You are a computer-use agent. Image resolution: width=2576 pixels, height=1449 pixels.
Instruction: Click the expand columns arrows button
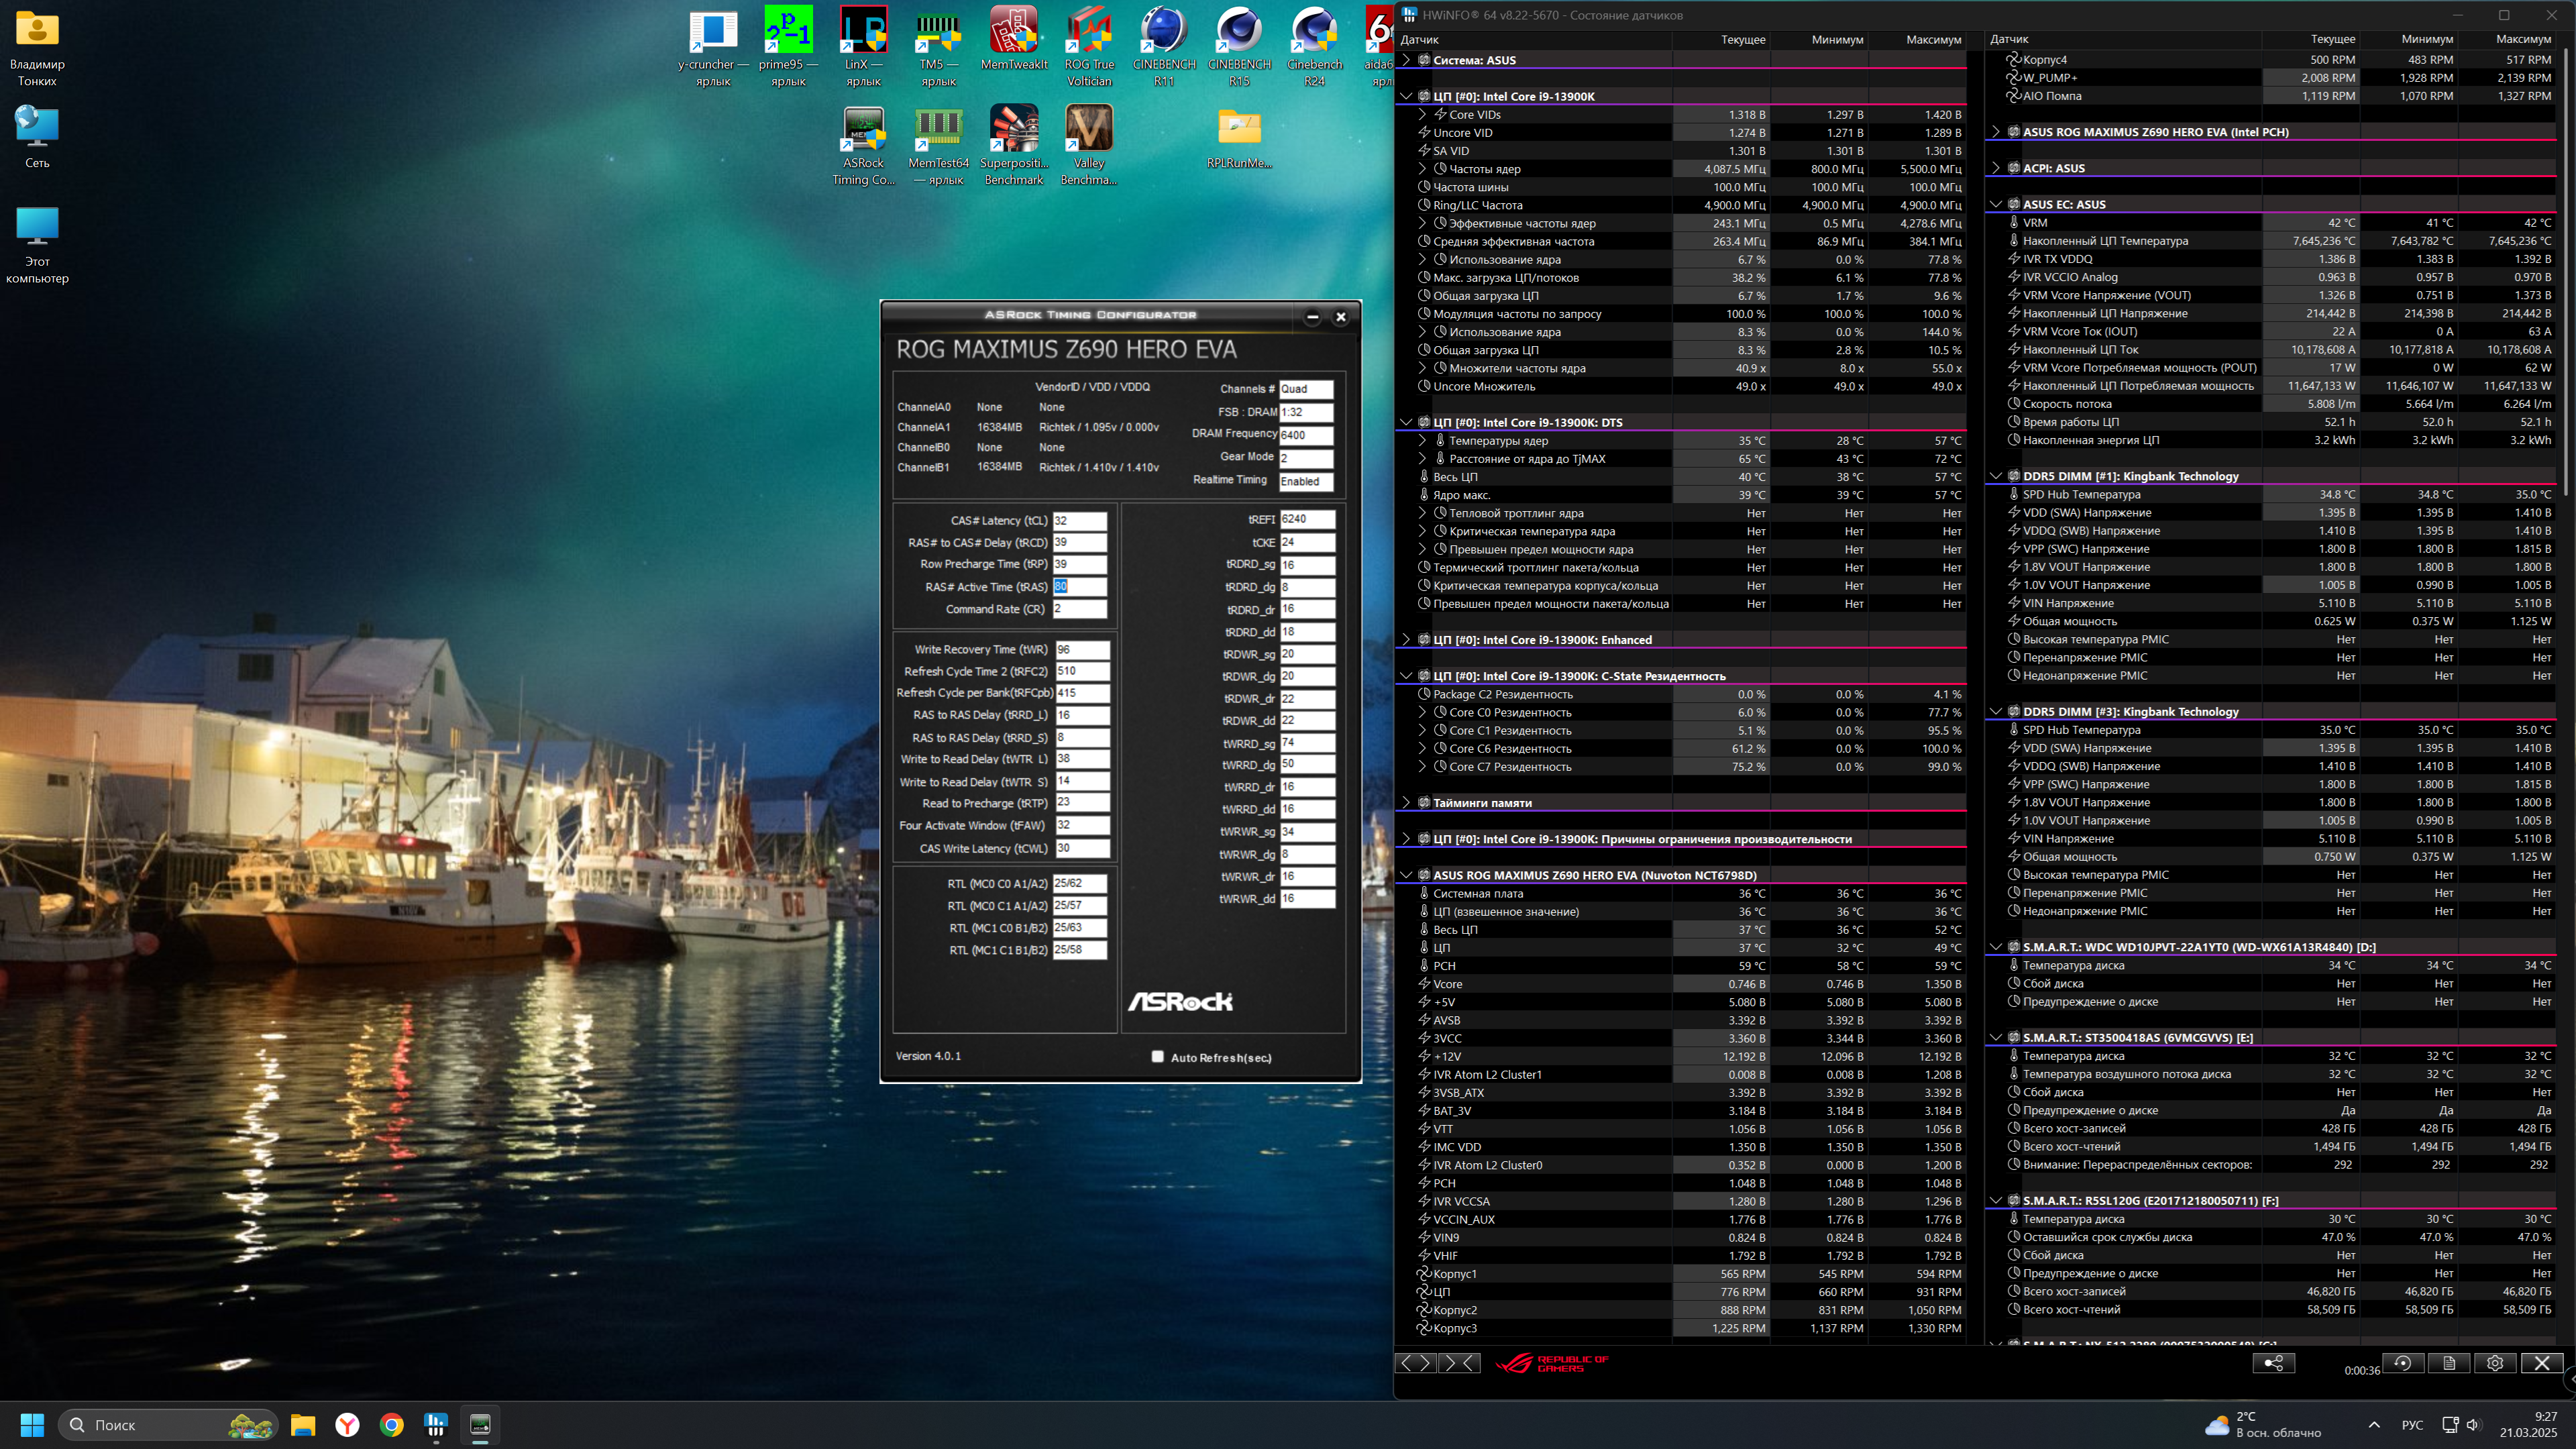1415,1363
